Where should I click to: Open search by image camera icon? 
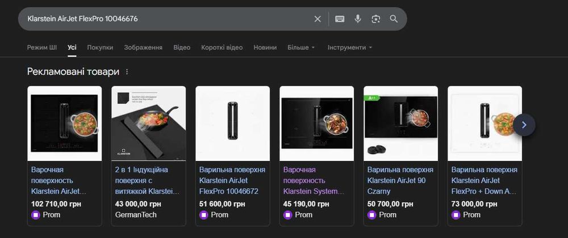tap(375, 19)
